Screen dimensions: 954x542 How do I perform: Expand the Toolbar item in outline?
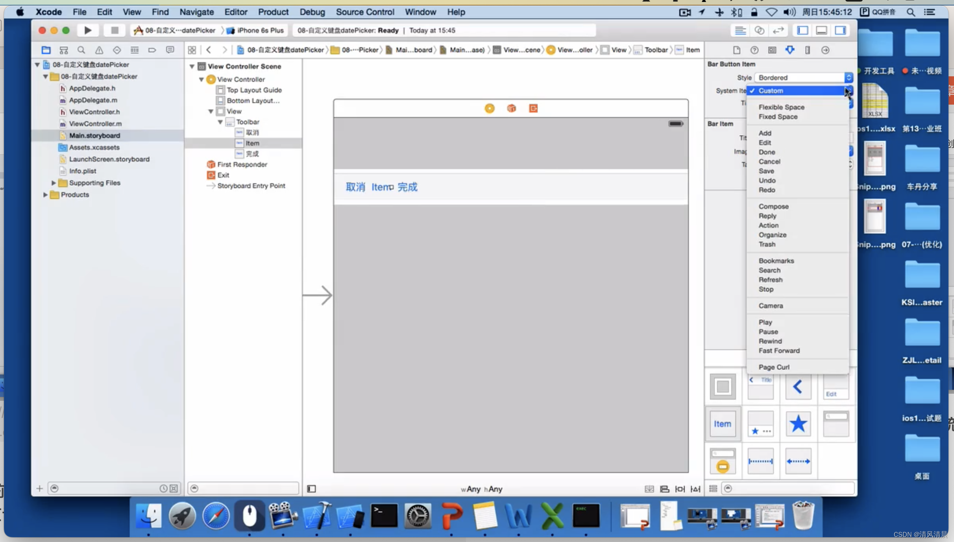[222, 122]
